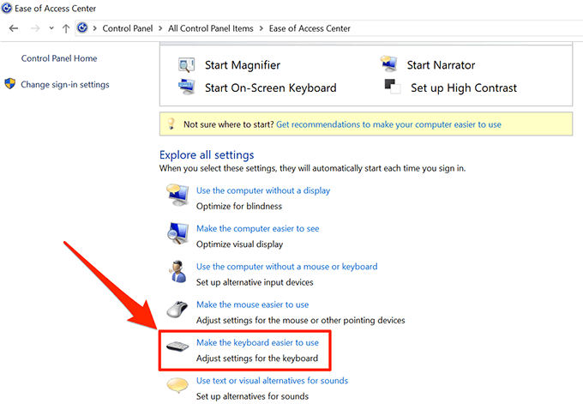Go back using the back arrow
583x404 pixels.
(13, 28)
